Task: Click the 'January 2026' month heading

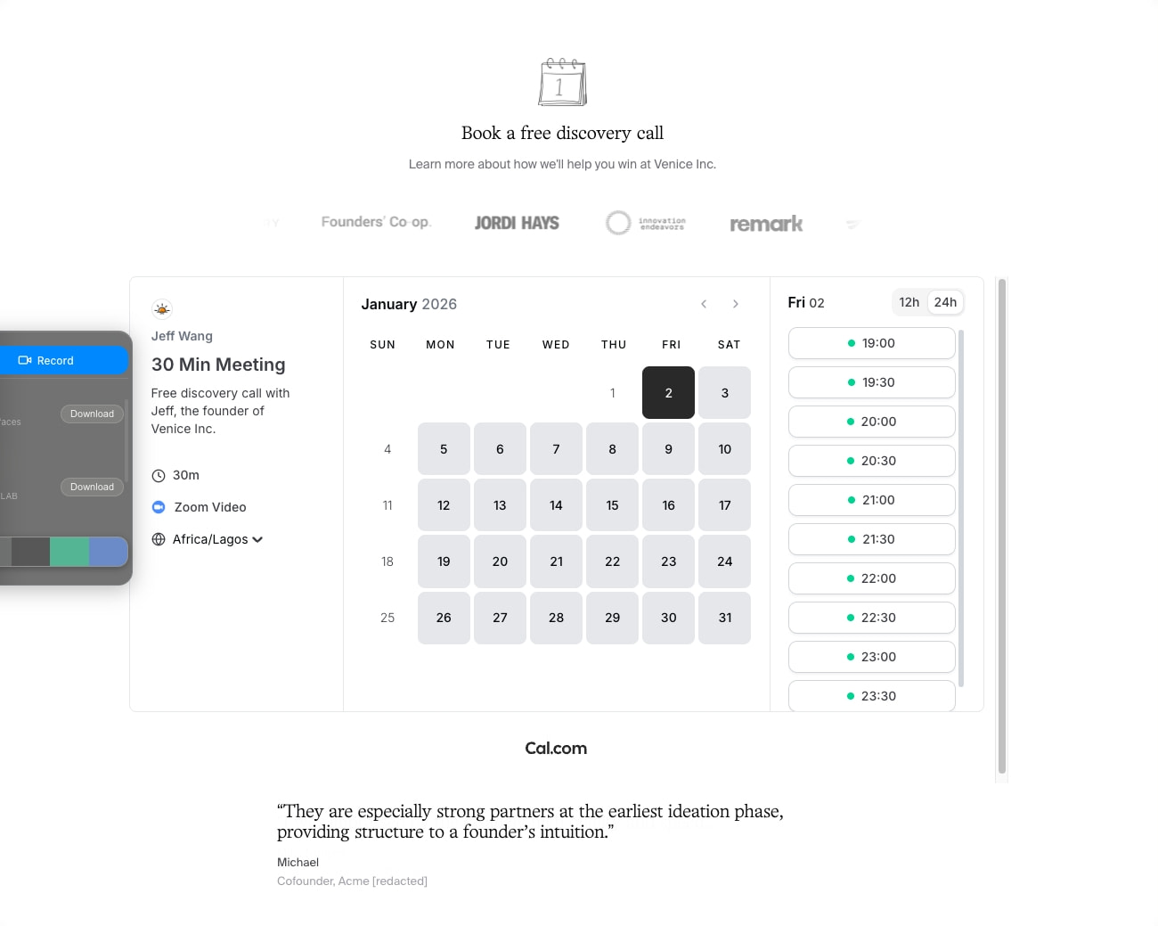Action: [409, 304]
